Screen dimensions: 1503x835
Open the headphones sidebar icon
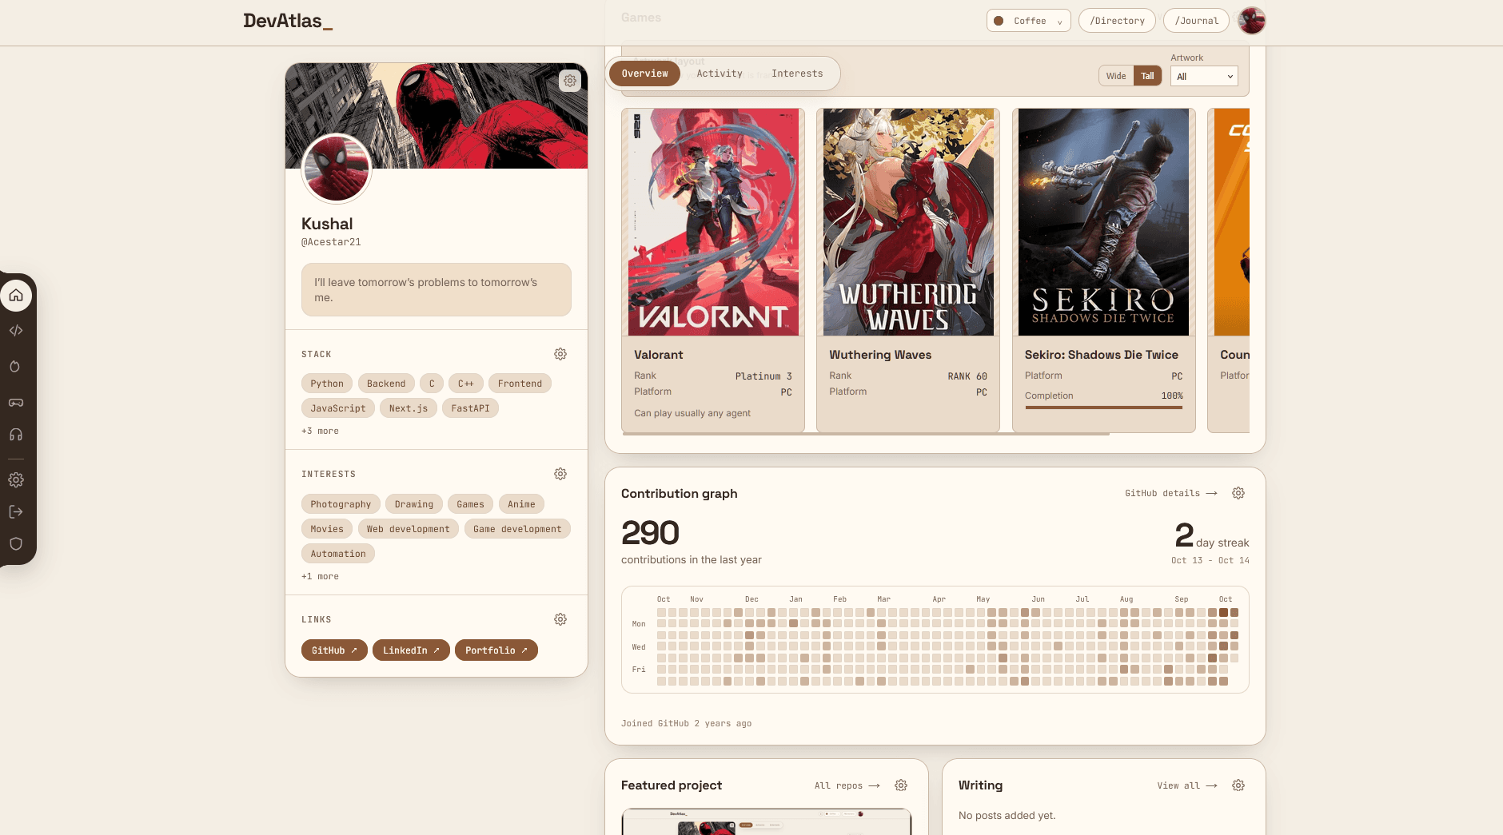[16, 435]
